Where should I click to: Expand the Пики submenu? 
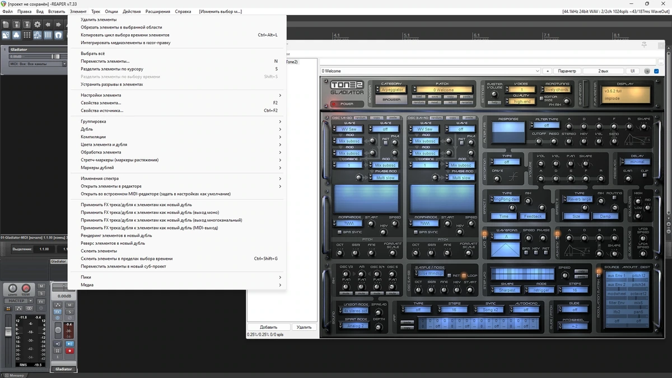tap(177, 277)
